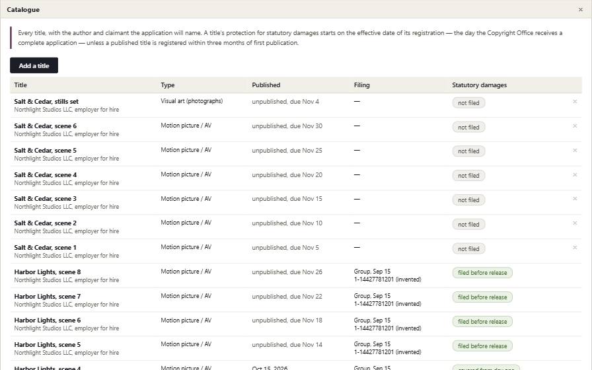The width and height of the screenshot is (592, 370).
Task: Select the 'unpublished, due Nov 10' cell
Action: click(287, 223)
